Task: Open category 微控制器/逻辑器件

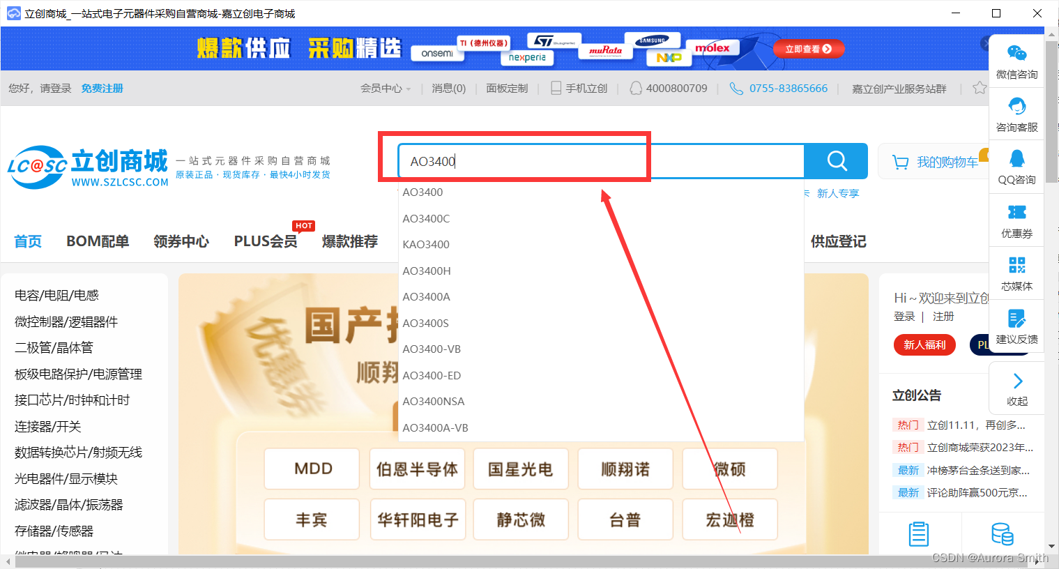Action: (x=66, y=321)
